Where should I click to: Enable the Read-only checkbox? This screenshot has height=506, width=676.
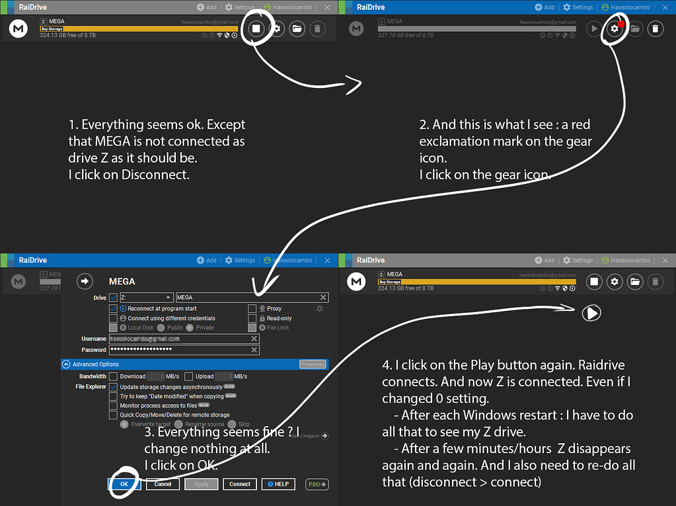point(252,318)
